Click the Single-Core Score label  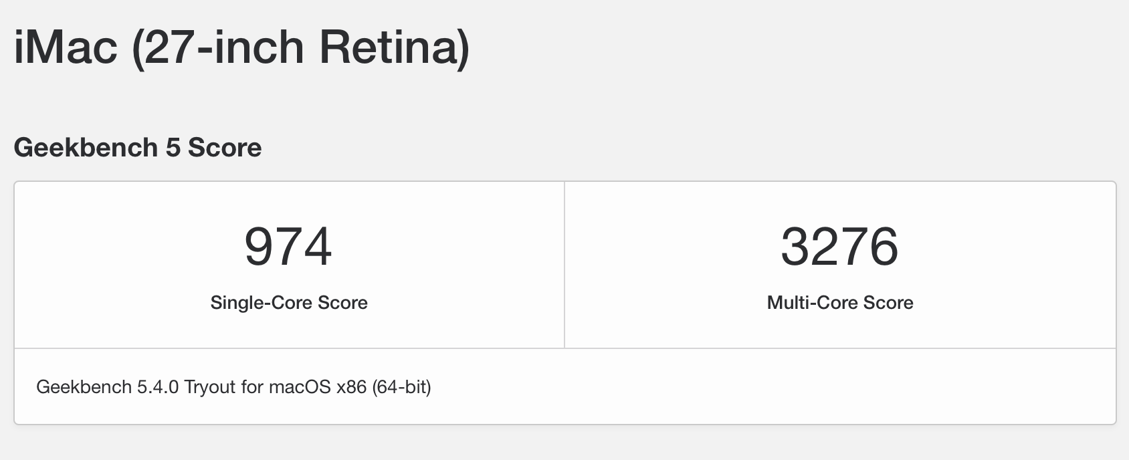[289, 303]
